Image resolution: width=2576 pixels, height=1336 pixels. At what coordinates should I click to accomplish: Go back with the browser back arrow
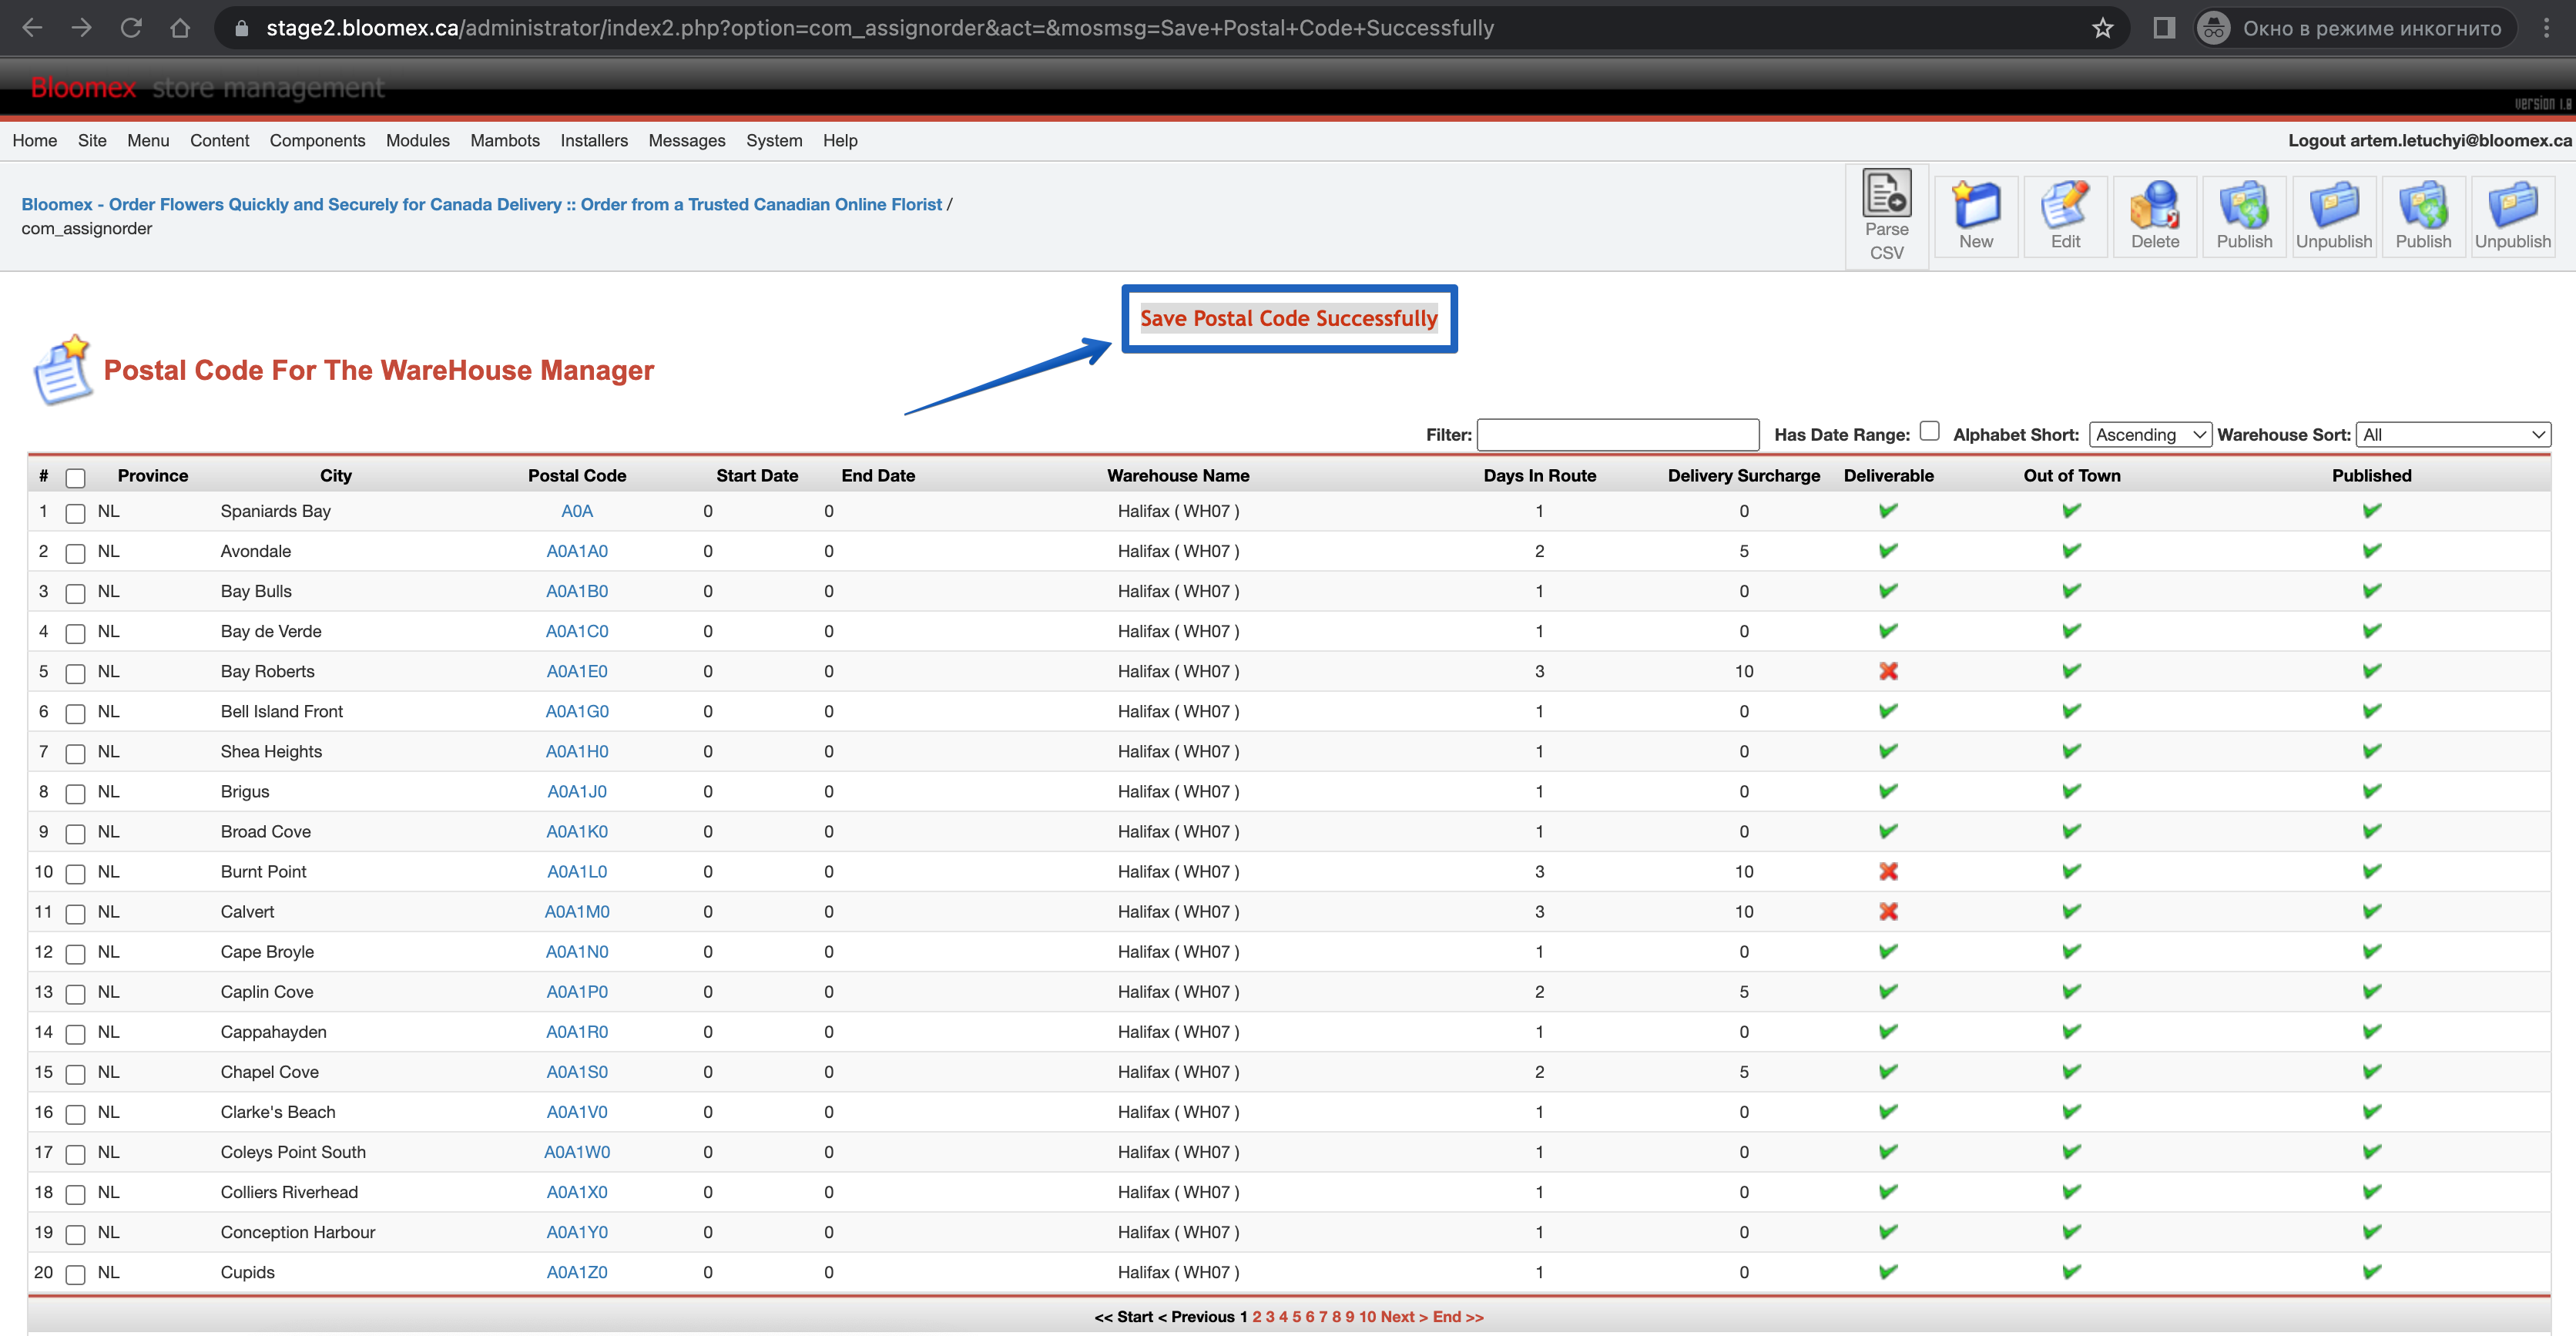click(x=32, y=28)
